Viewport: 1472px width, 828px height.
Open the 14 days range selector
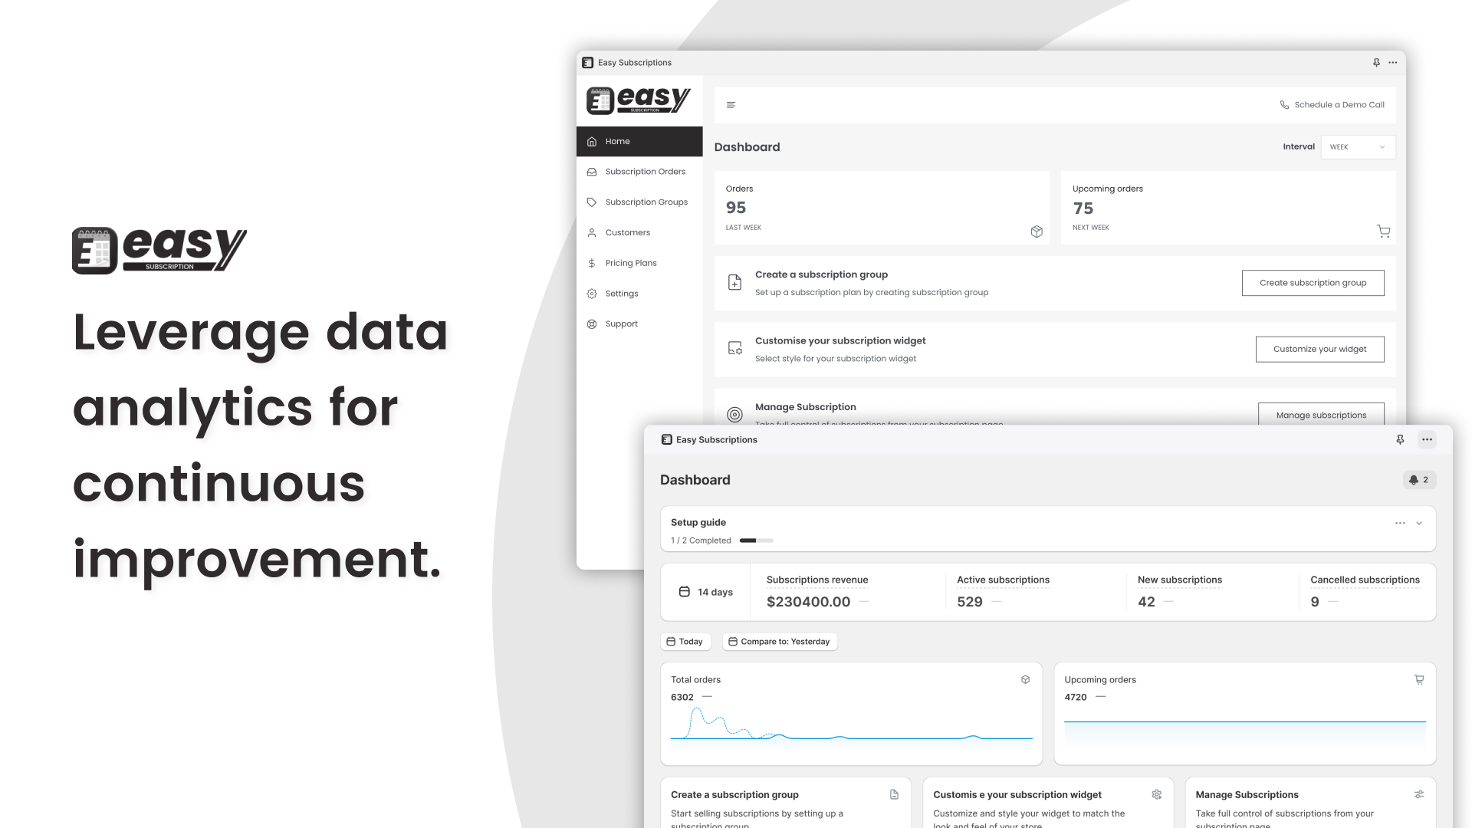(706, 592)
